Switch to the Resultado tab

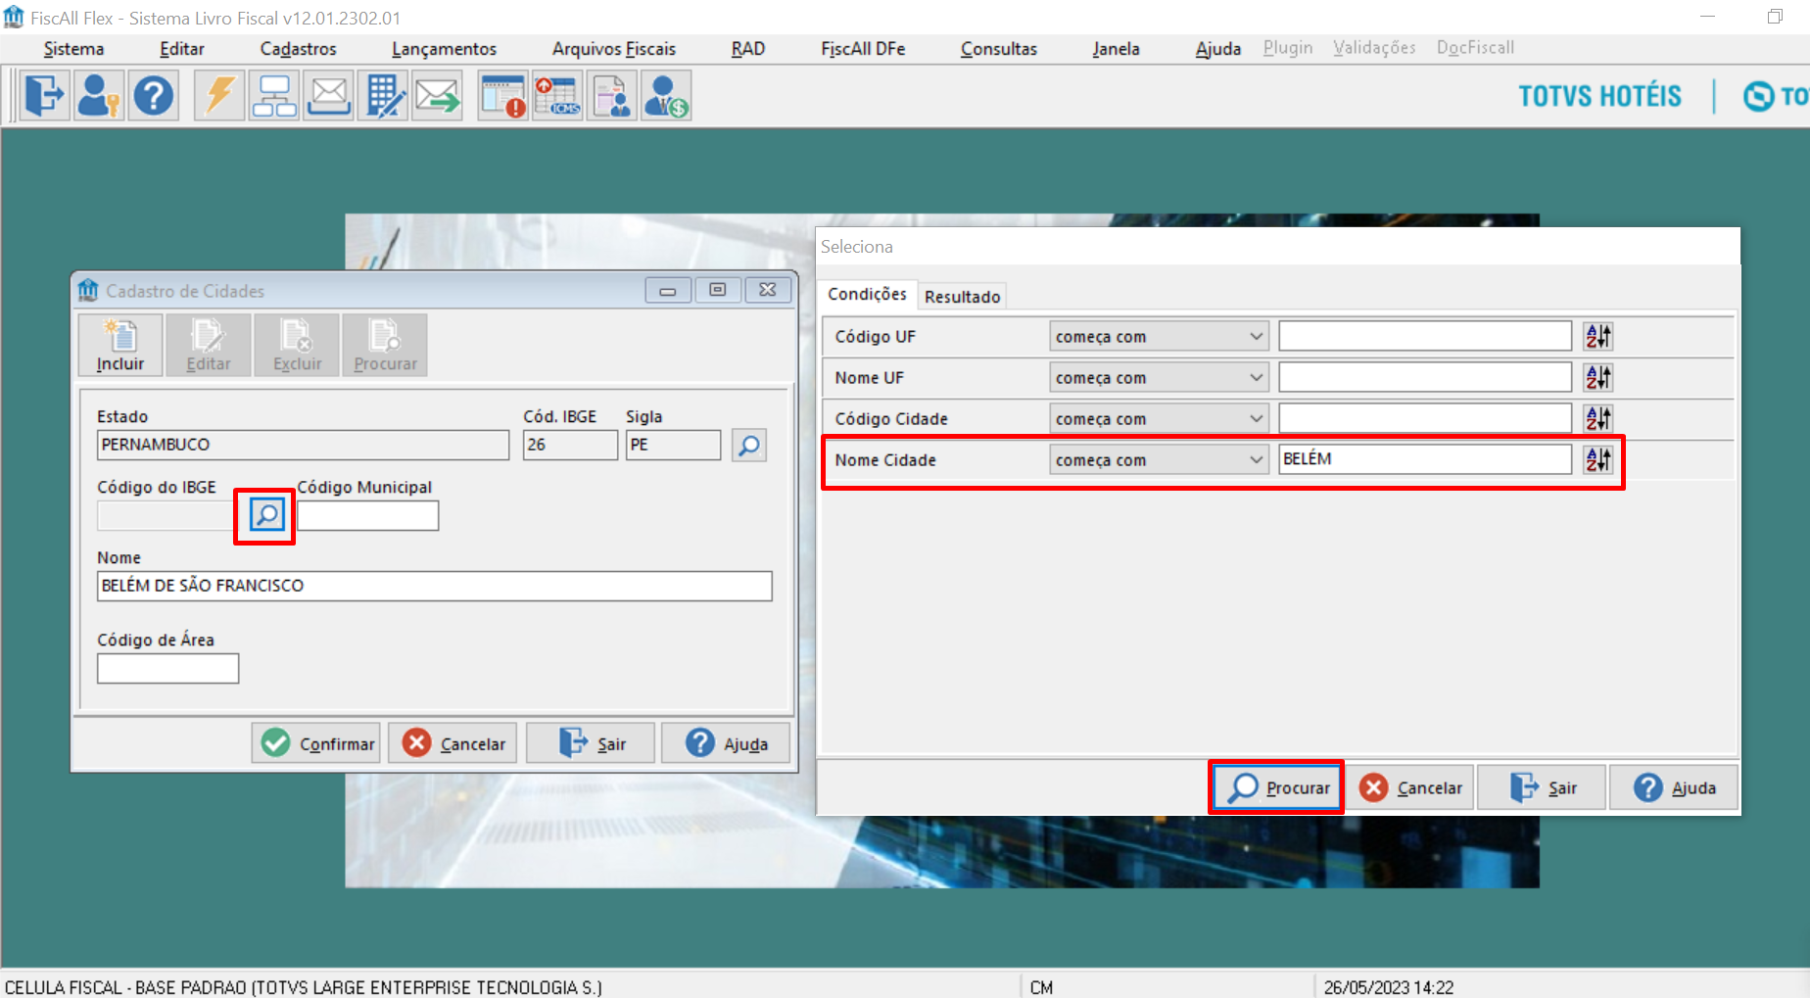962,296
